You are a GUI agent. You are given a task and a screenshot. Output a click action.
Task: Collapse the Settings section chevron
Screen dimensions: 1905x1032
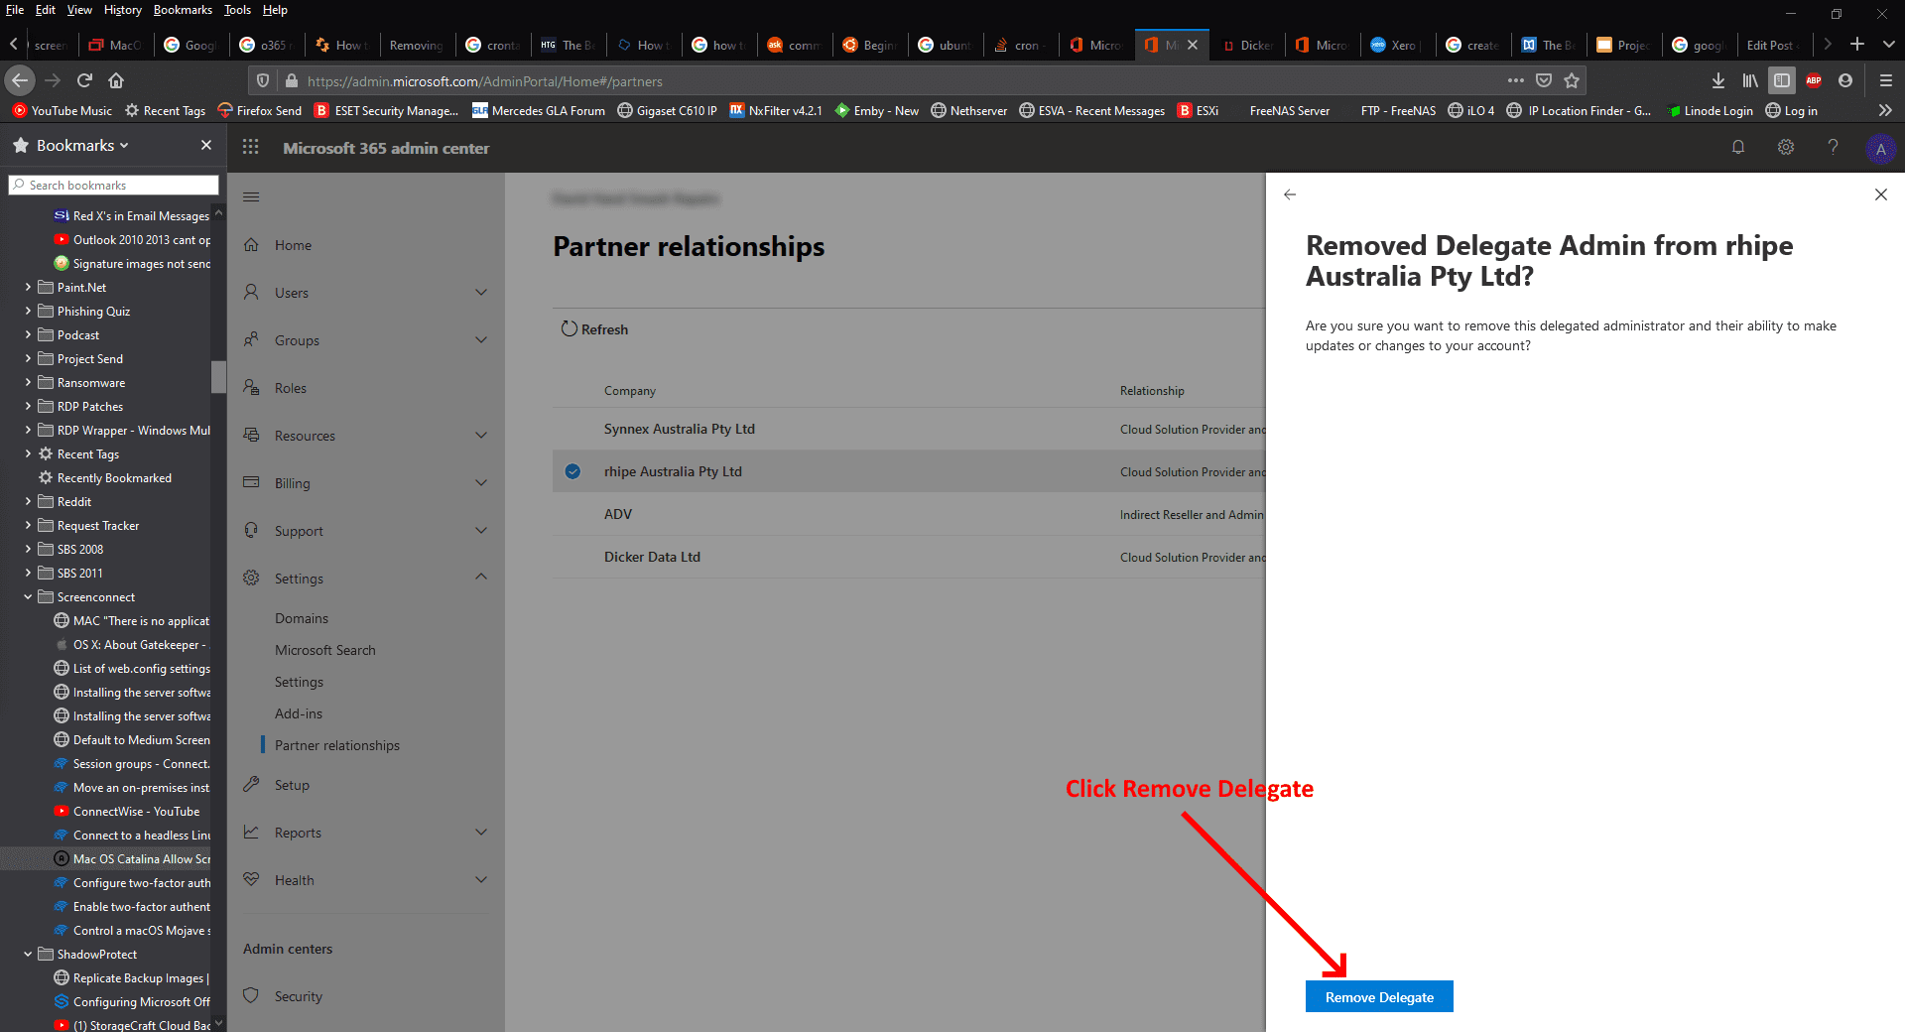(481, 577)
